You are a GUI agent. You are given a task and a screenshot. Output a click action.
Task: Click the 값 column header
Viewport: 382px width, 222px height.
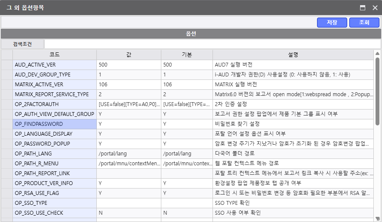pos(129,55)
